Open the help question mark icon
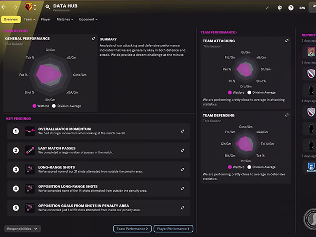Image resolution: width=316 pixels, height=237 pixels. tap(291, 8)
